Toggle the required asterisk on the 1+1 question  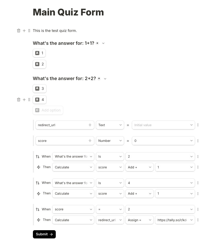click(97, 43)
